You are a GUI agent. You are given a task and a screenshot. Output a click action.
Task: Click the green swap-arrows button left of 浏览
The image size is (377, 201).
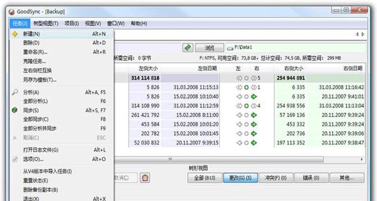click(187, 48)
